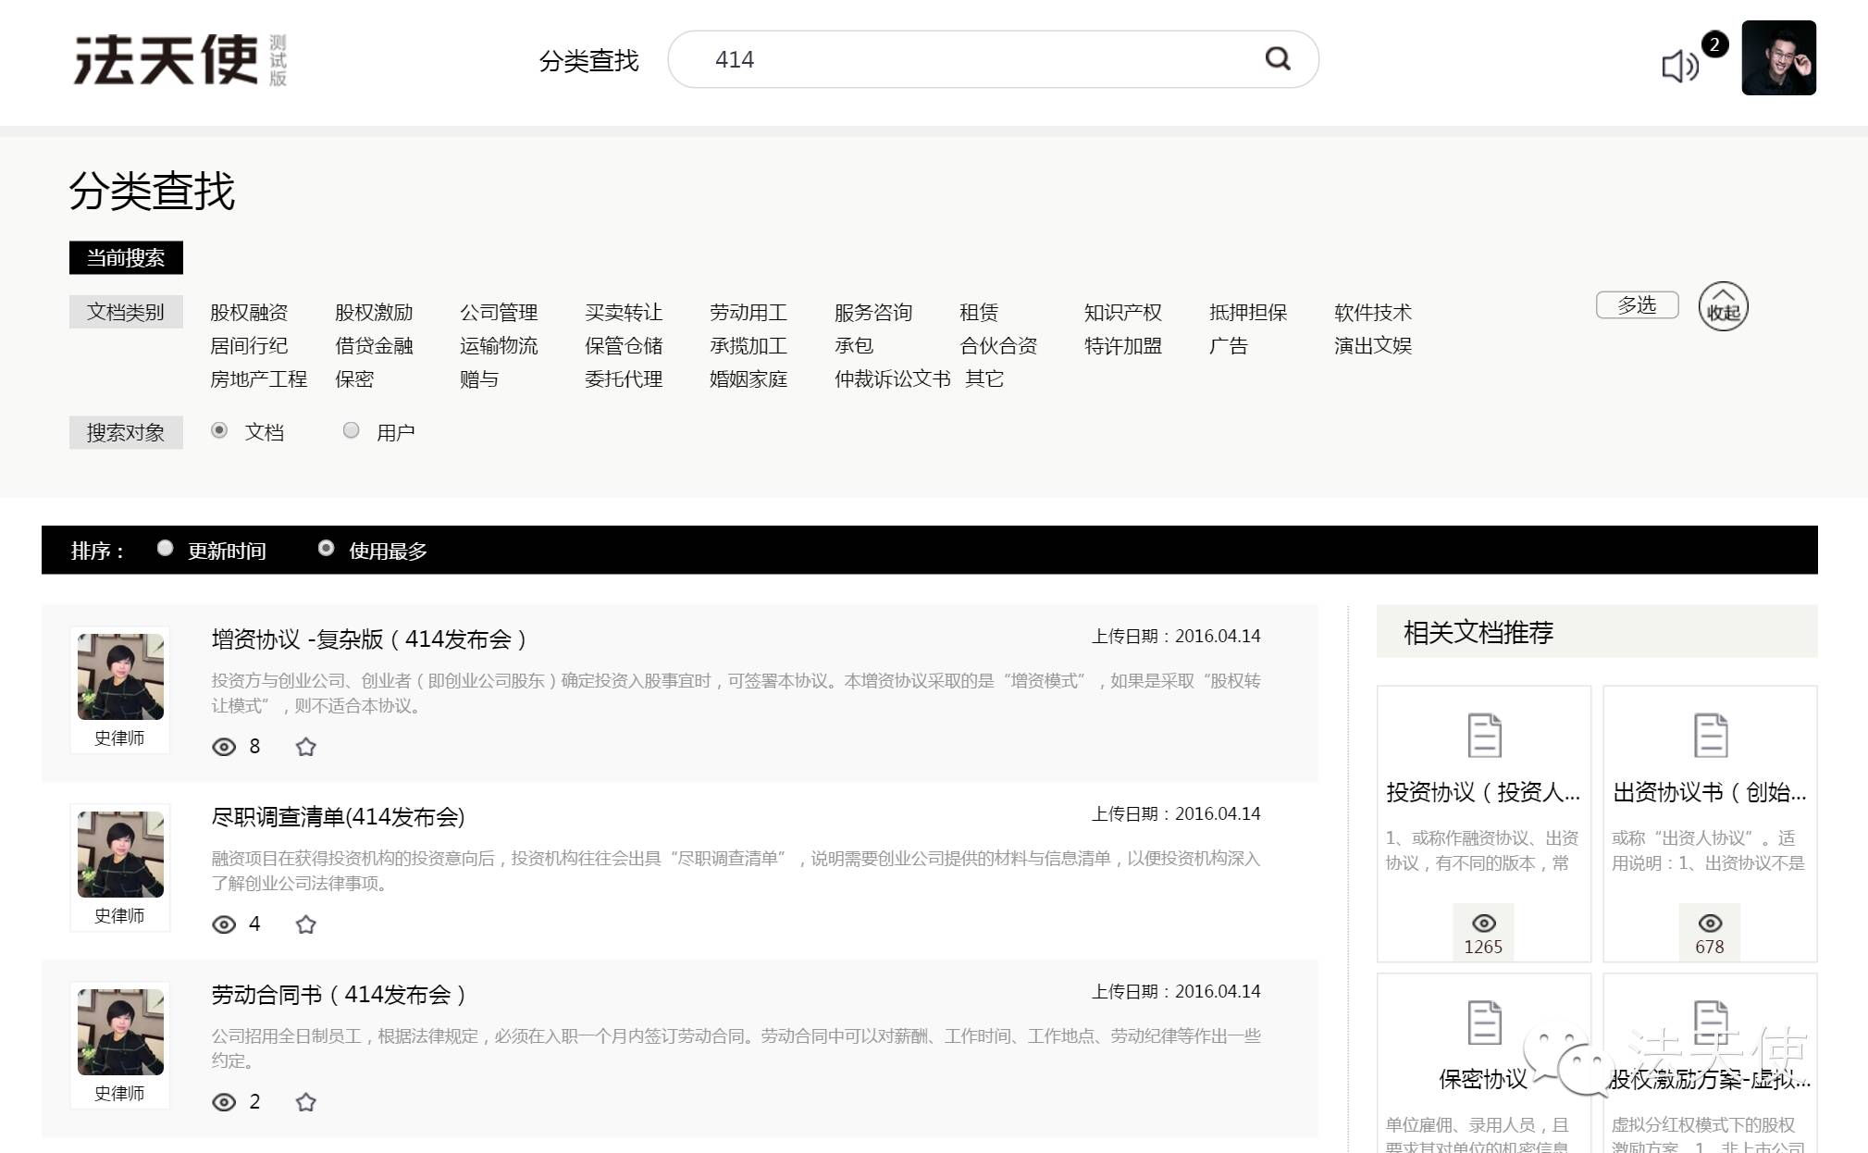Filter by 股权融资 category
The width and height of the screenshot is (1868, 1153).
249,313
